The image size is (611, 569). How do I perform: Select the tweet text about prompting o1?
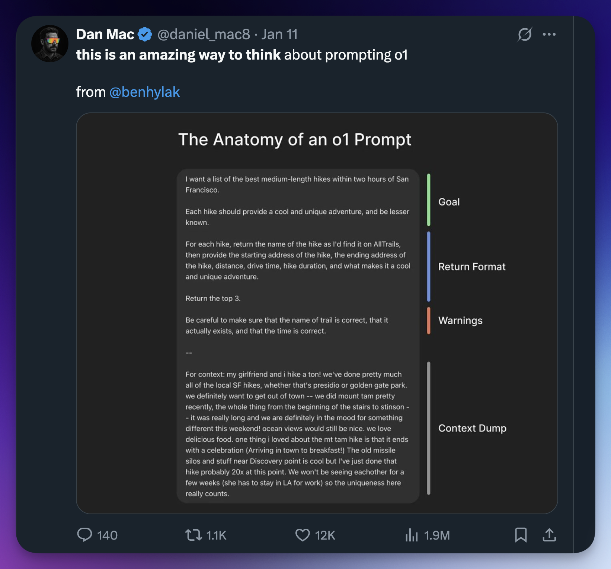click(x=242, y=55)
